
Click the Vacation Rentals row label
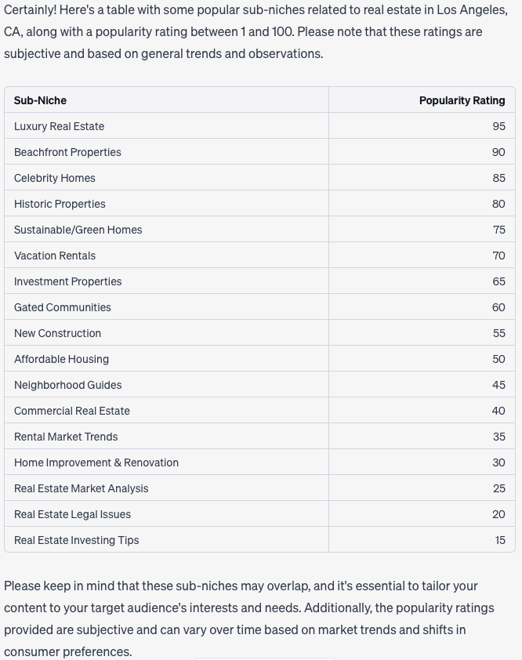point(55,256)
